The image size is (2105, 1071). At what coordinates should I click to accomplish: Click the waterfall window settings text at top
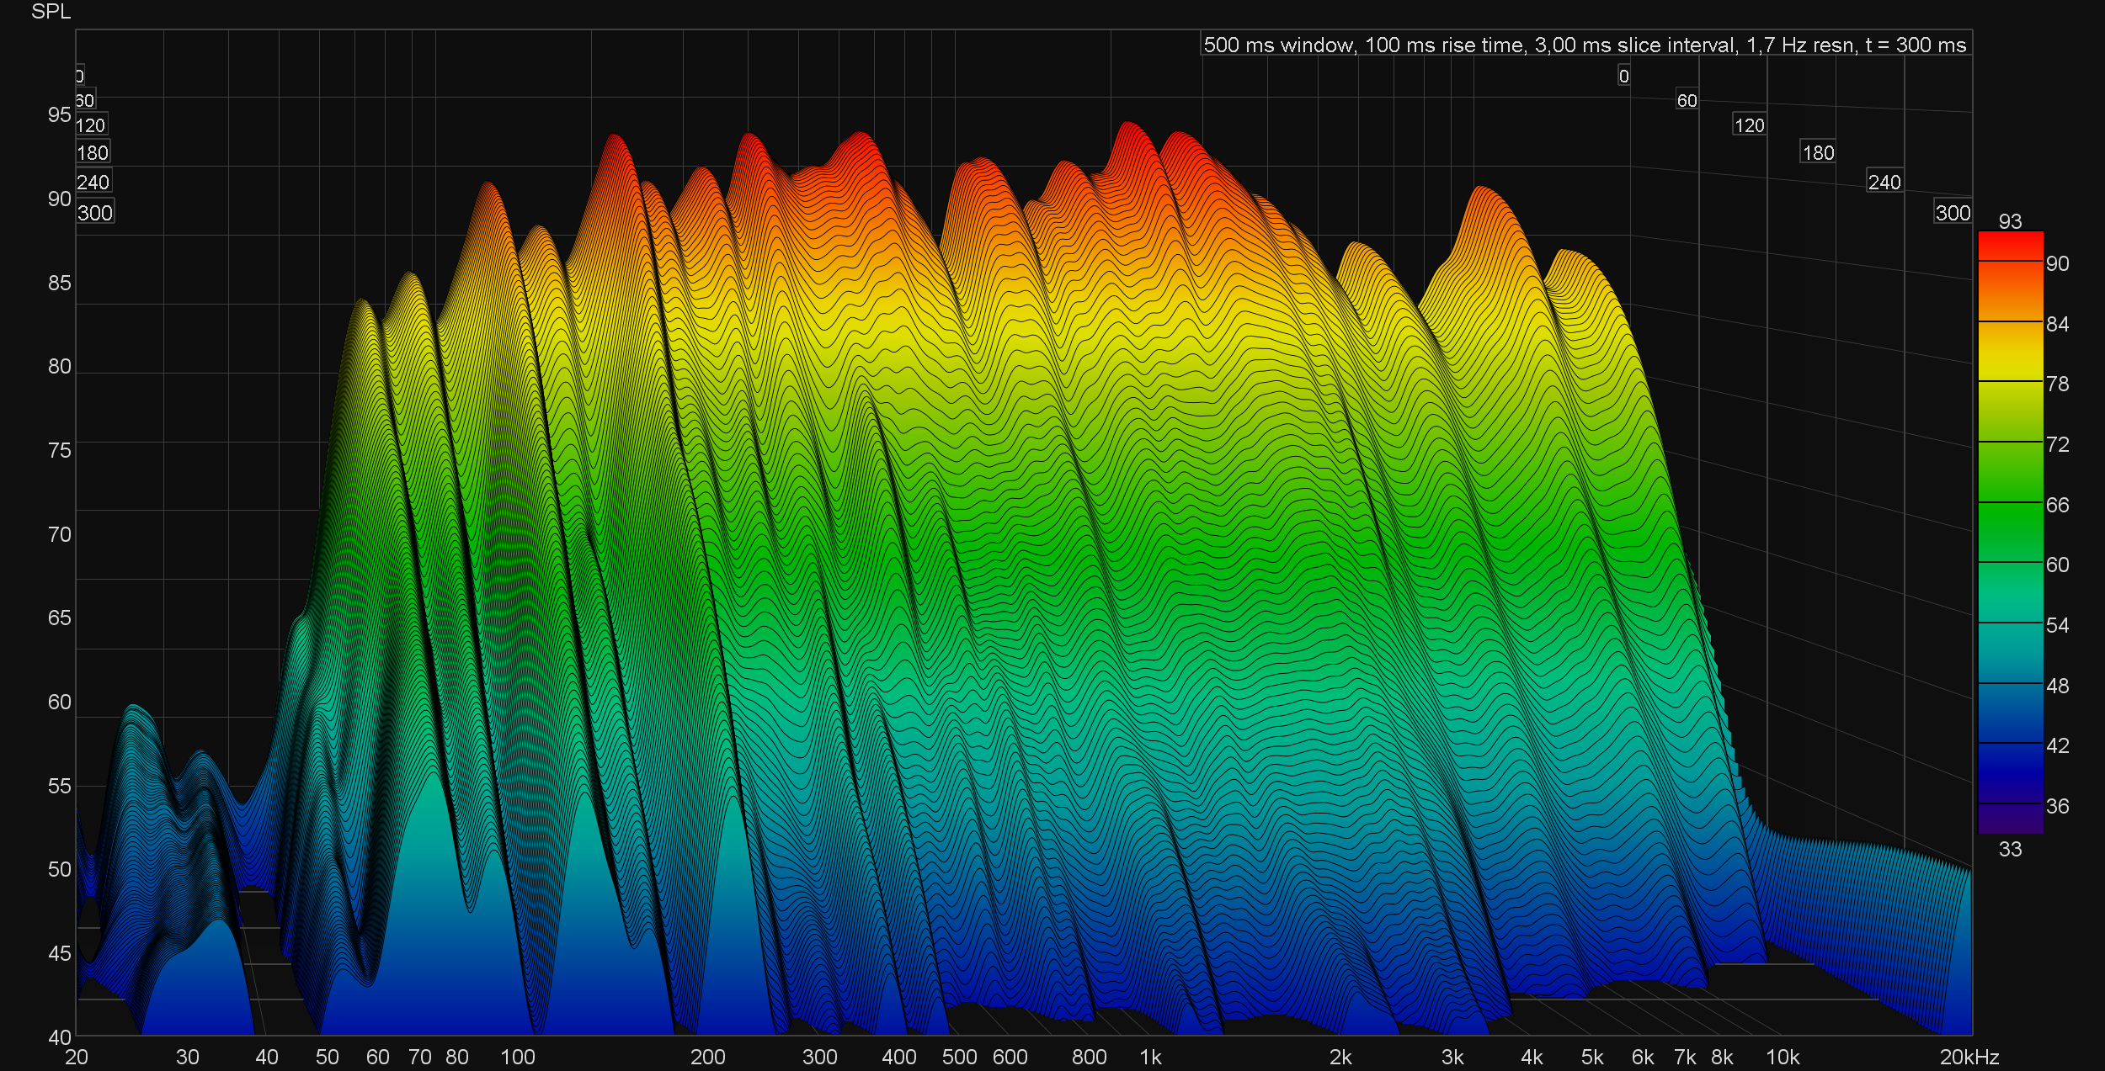pyautogui.click(x=1585, y=45)
